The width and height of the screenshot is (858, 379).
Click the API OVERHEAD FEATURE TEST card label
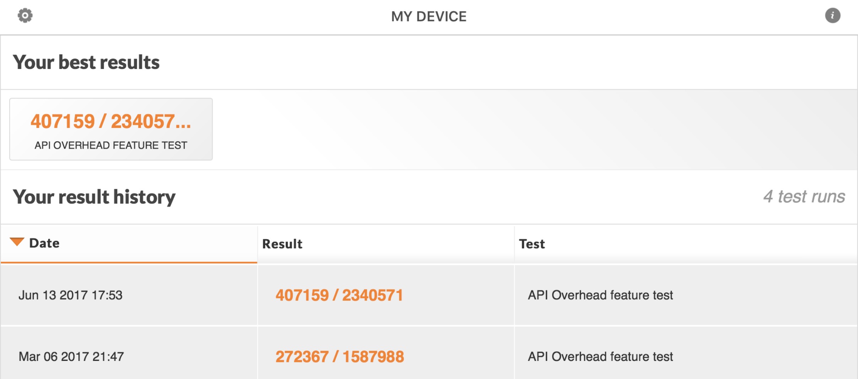coord(111,145)
